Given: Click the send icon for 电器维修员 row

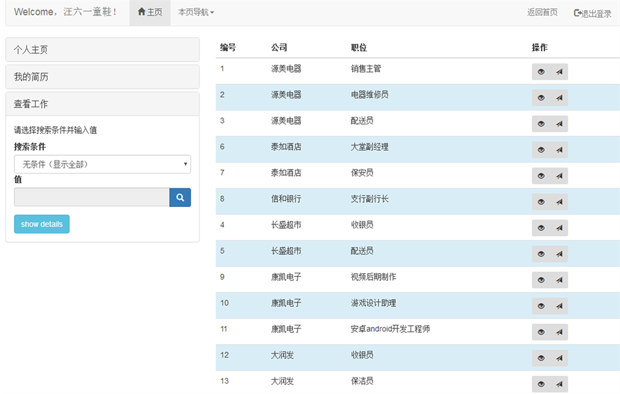Looking at the screenshot, I should (x=559, y=98).
